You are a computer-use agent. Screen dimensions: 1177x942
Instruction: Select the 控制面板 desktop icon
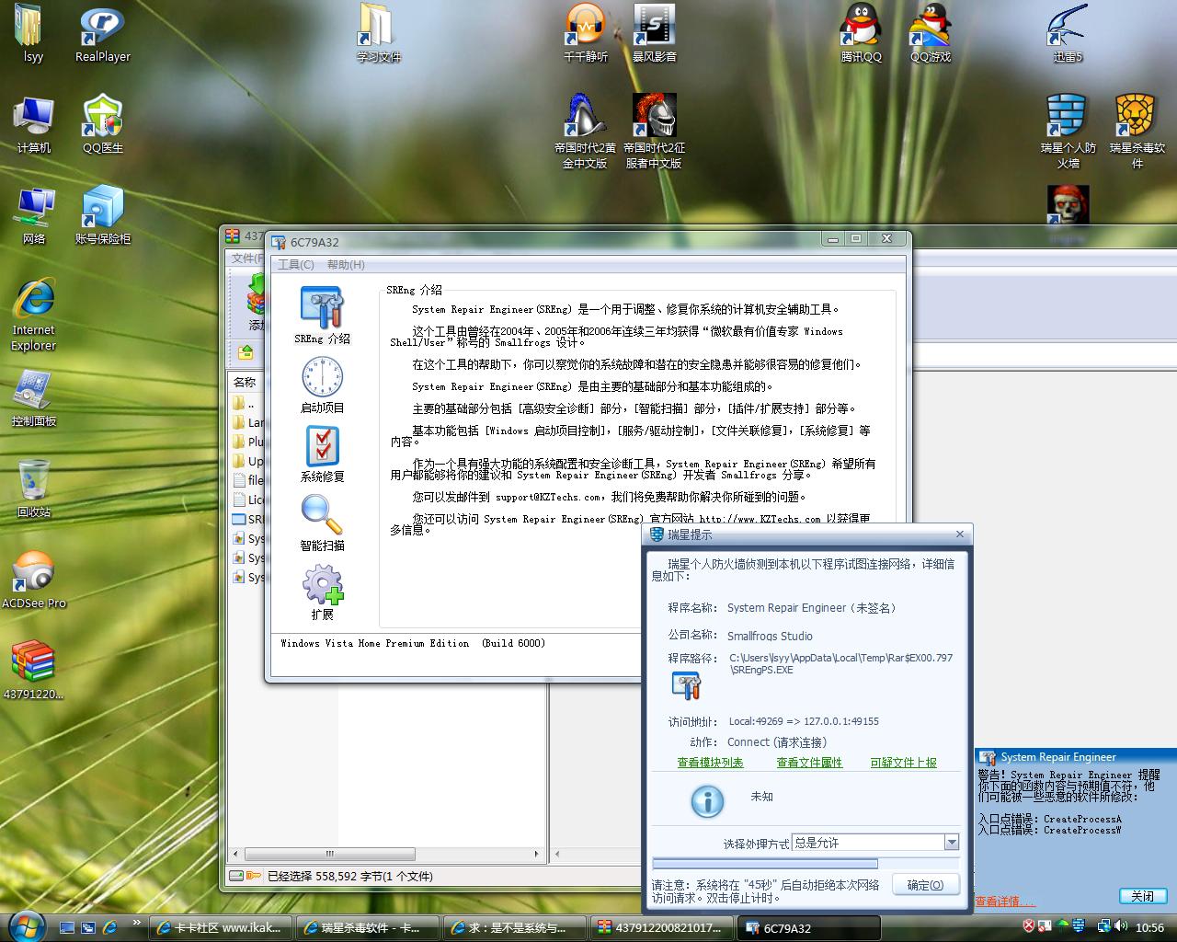[34, 398]
